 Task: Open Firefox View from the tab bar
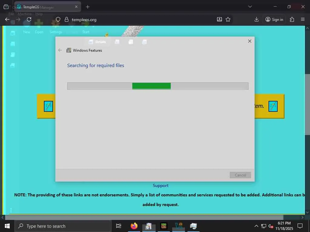click(6, 7)
